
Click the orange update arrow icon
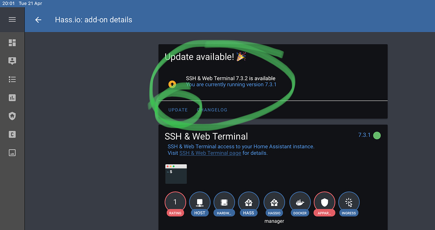(172, 84)
